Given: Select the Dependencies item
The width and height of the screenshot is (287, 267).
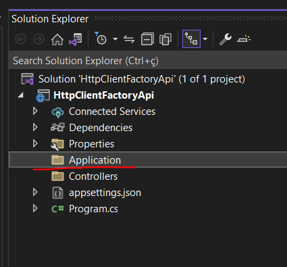Looking at the screenshot, I should click(101, 128).
